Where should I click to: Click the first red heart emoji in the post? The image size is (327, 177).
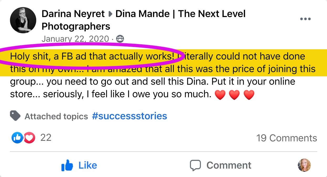tap(220, 95)
